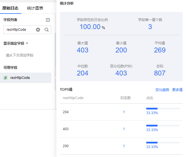Click the percentage bar for 200
The height and width of the screenshot is (157, 186).
pos(163,143)
